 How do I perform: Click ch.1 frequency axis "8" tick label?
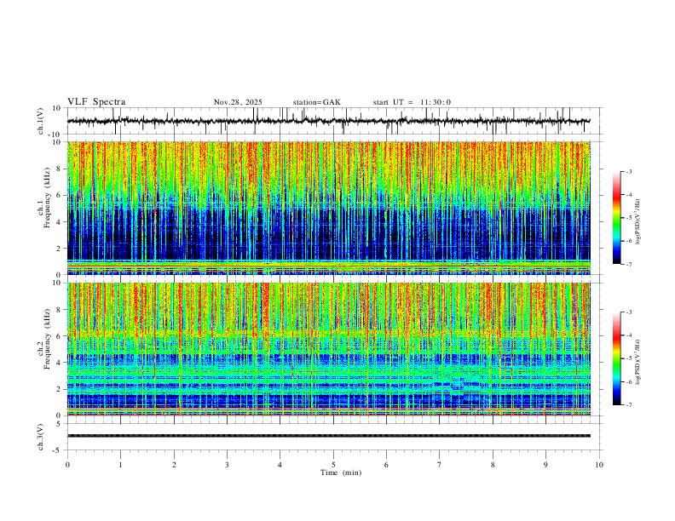[x=59, y=169]
